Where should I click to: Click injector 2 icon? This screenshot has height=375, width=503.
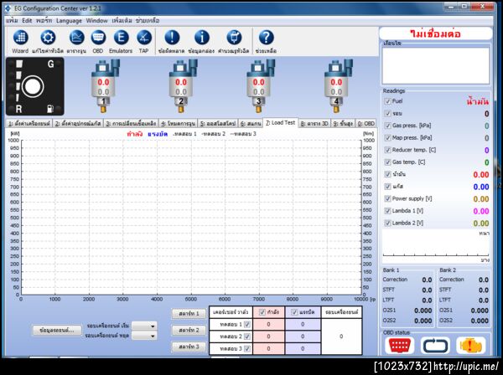(x=182, y=85)
